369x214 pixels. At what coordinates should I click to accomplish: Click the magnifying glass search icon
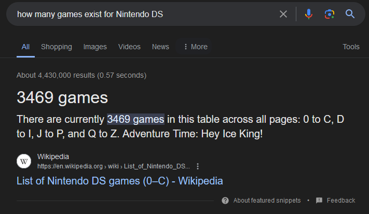point(350,14)
